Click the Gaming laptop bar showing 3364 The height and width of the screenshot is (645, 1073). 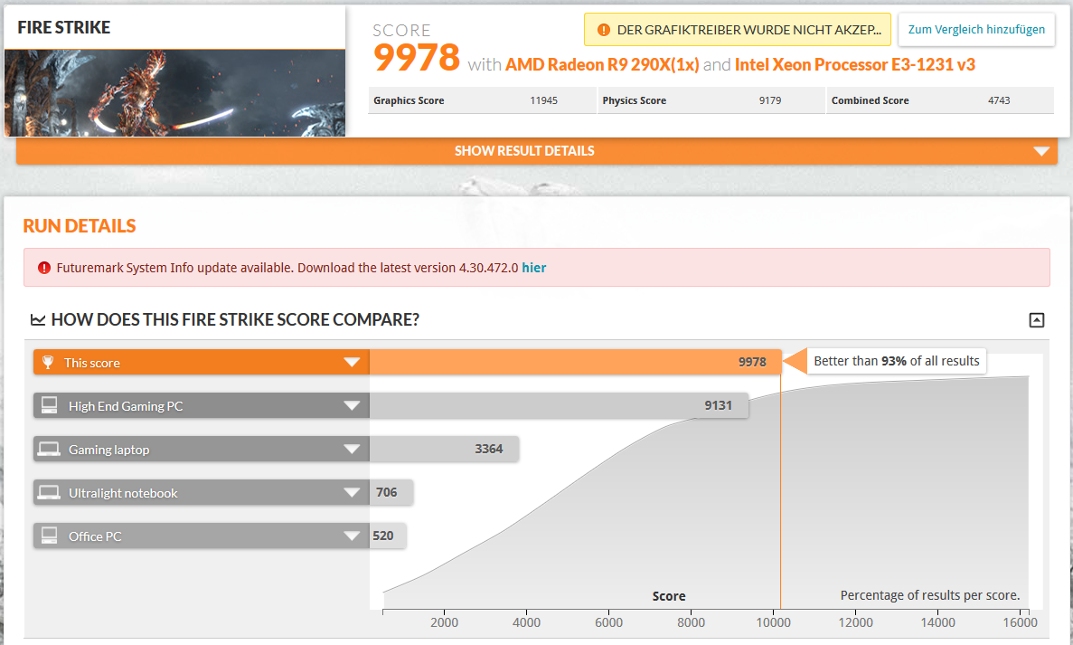point(444,450)
